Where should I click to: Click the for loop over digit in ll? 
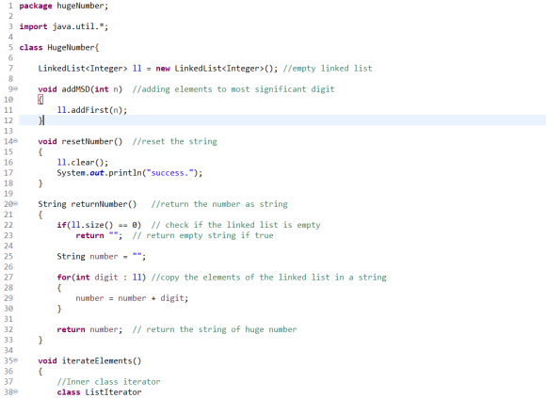[x=102, y=278]
